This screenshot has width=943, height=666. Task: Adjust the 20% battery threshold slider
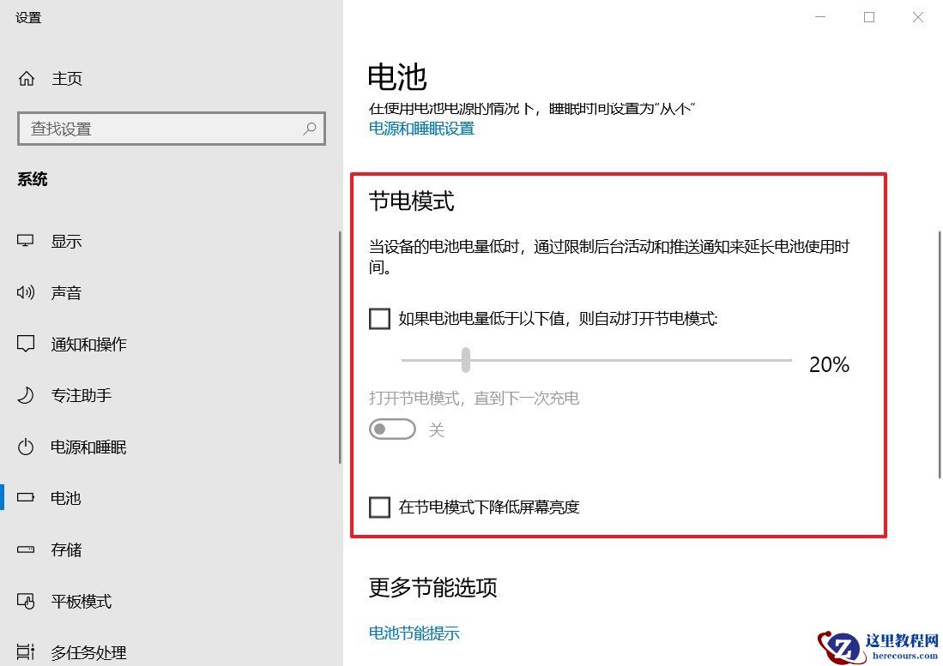[466, 361]
